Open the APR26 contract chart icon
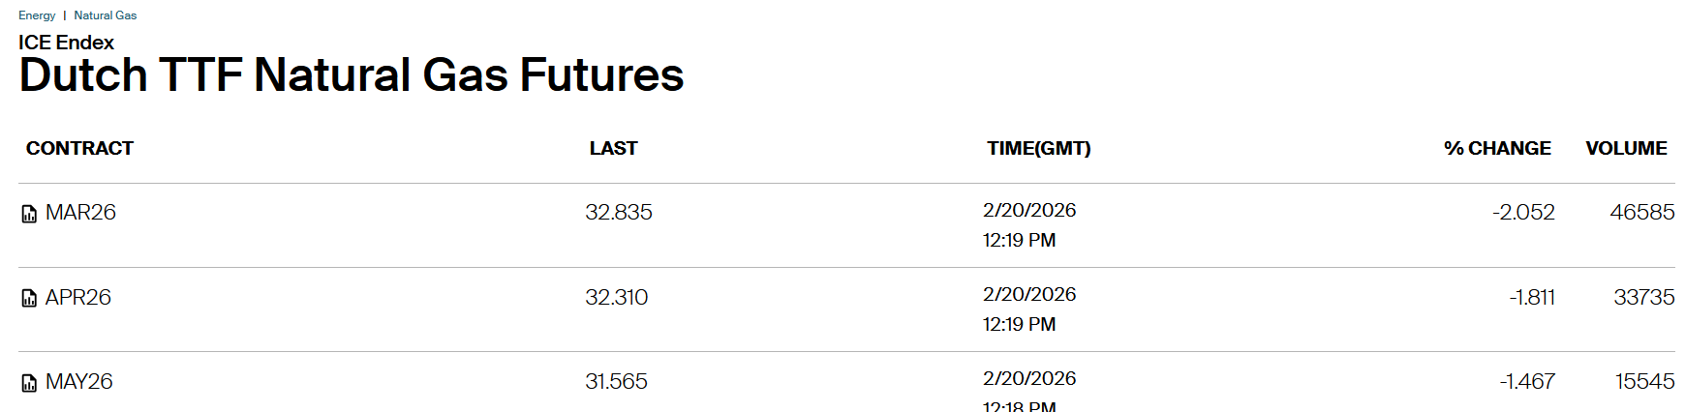This screenshot has width=1685, height=412. [29, 298]
